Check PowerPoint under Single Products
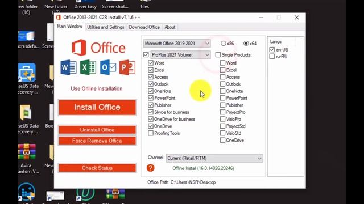This screenshot has width=364, height=204. click(222, 98)
